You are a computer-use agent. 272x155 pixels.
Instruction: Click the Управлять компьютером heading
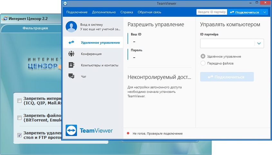coord(230,24)
